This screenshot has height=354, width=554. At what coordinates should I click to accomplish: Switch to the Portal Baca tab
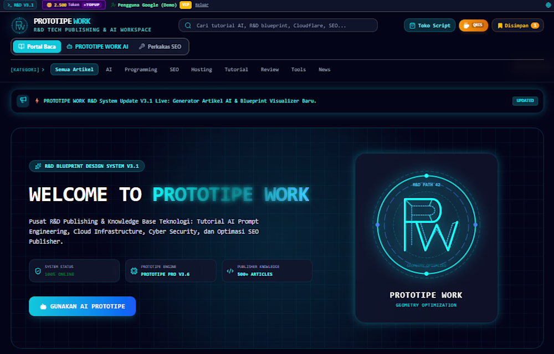tap(37, 47)
